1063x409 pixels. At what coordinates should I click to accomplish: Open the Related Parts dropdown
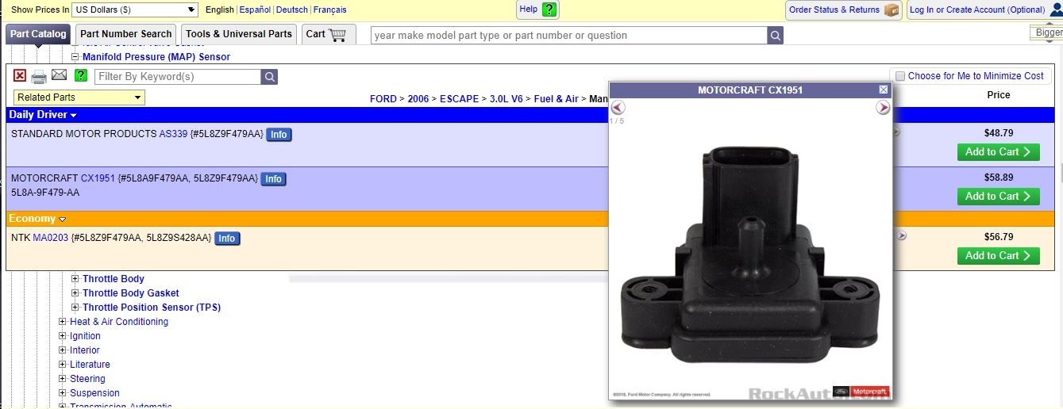coord(79,97)
